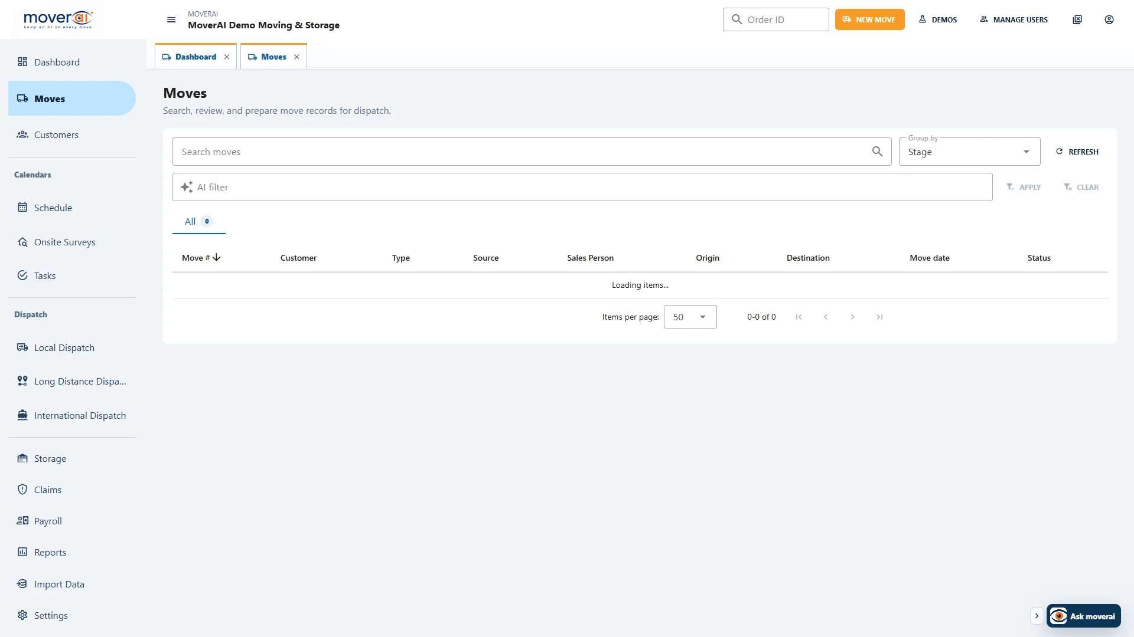Open the Group by Stage dropdown
Image resolution: width=1134 pixels, height=637 pixels.
point(969,152)
